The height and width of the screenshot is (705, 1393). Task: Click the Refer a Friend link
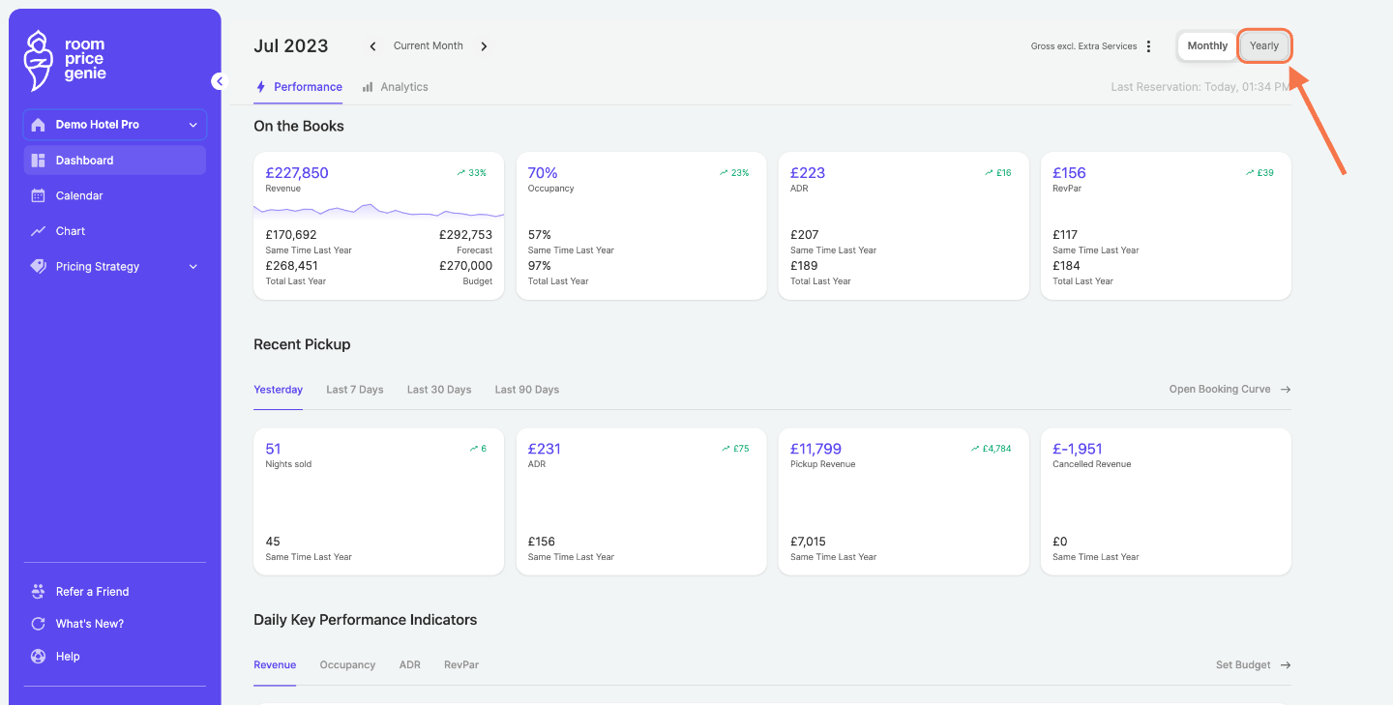[x=92, y=592]
